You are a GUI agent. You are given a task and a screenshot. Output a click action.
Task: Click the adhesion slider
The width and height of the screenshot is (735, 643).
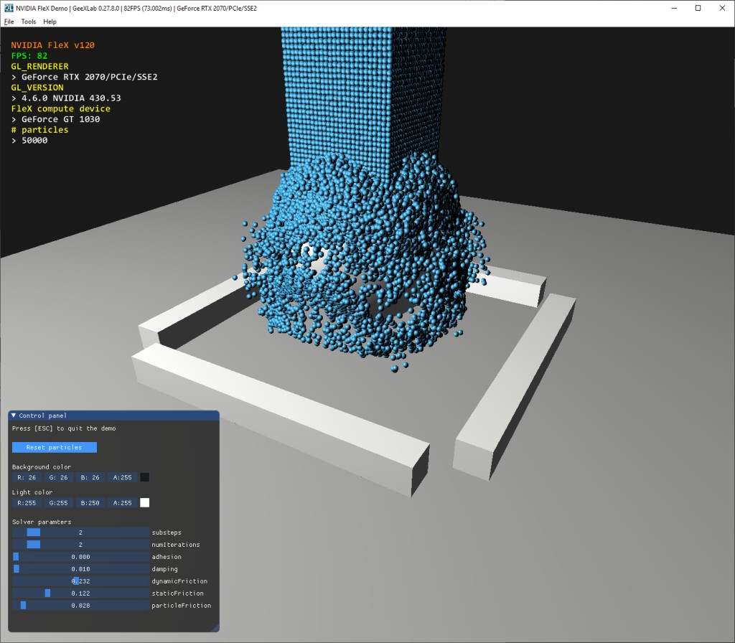pyautogui.click(x=80, y=557)
